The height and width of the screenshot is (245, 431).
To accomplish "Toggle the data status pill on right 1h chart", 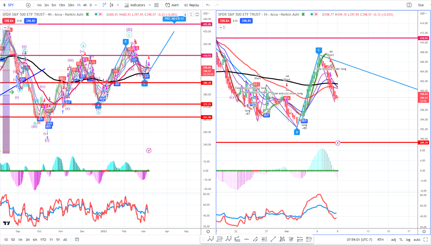I will tap(314, 14).
